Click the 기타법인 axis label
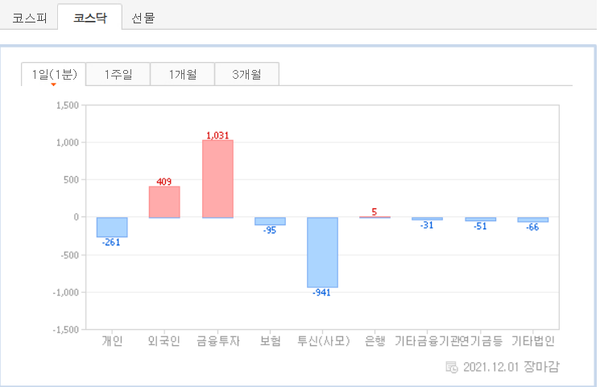The height and width of the screenshot is (387, 600). click(533, 340)
